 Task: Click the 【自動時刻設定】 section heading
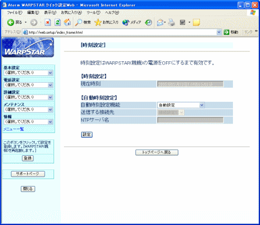point(99,98)
